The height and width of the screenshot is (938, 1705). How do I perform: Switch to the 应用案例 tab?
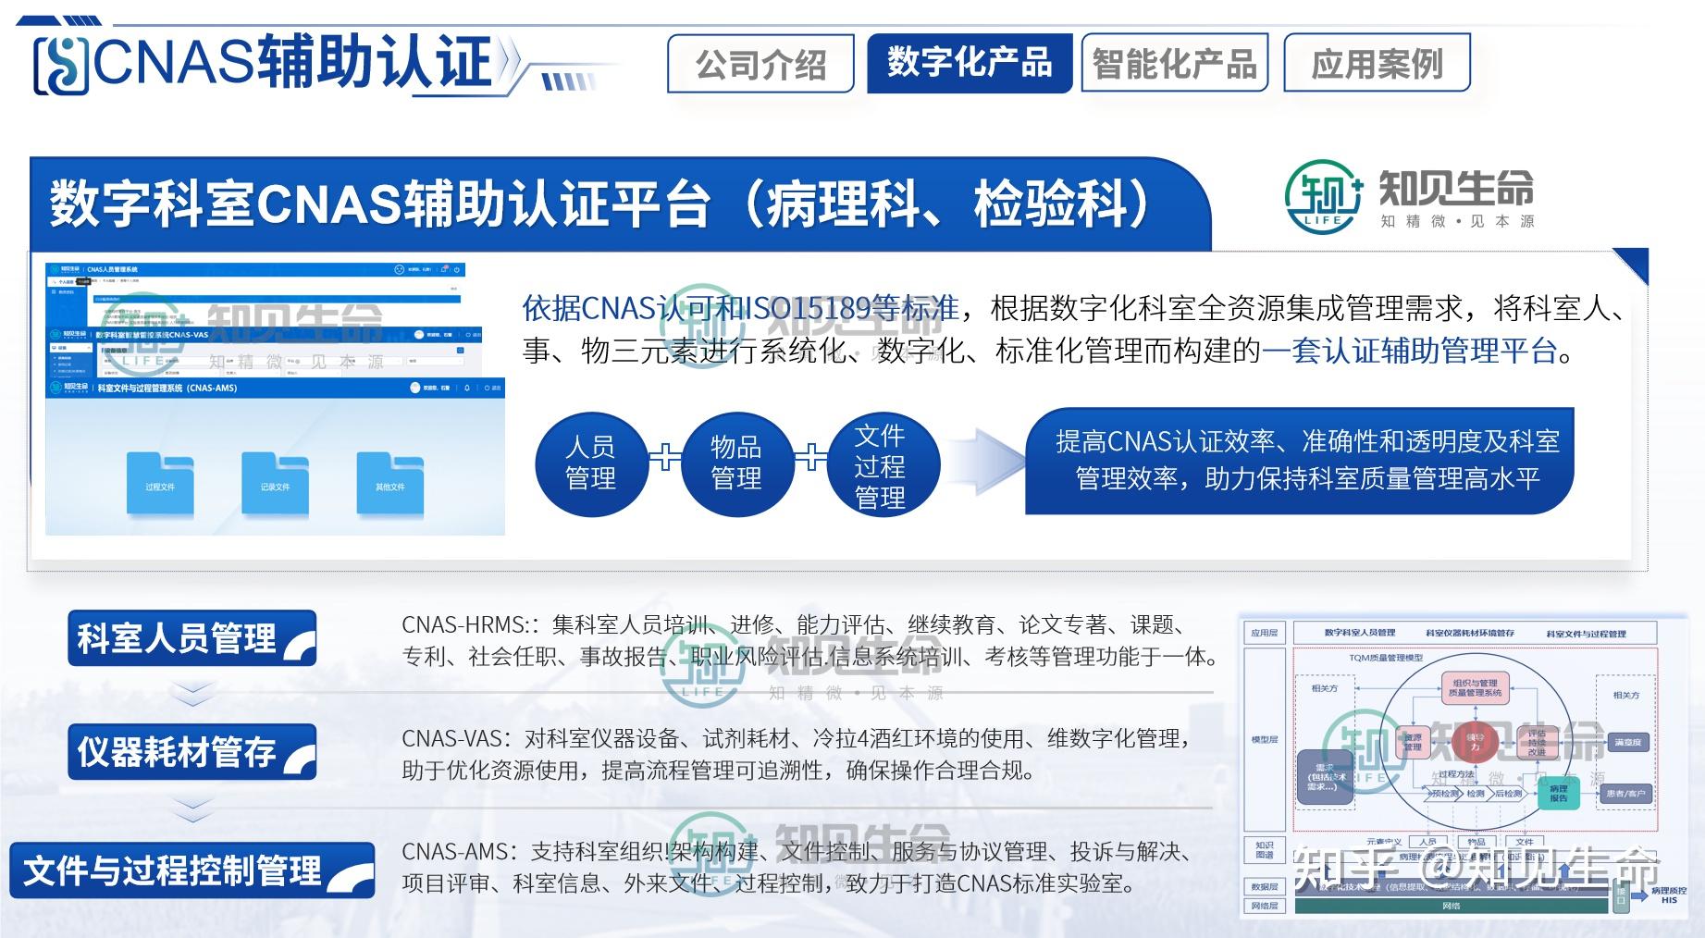(x=1376, y=65)
